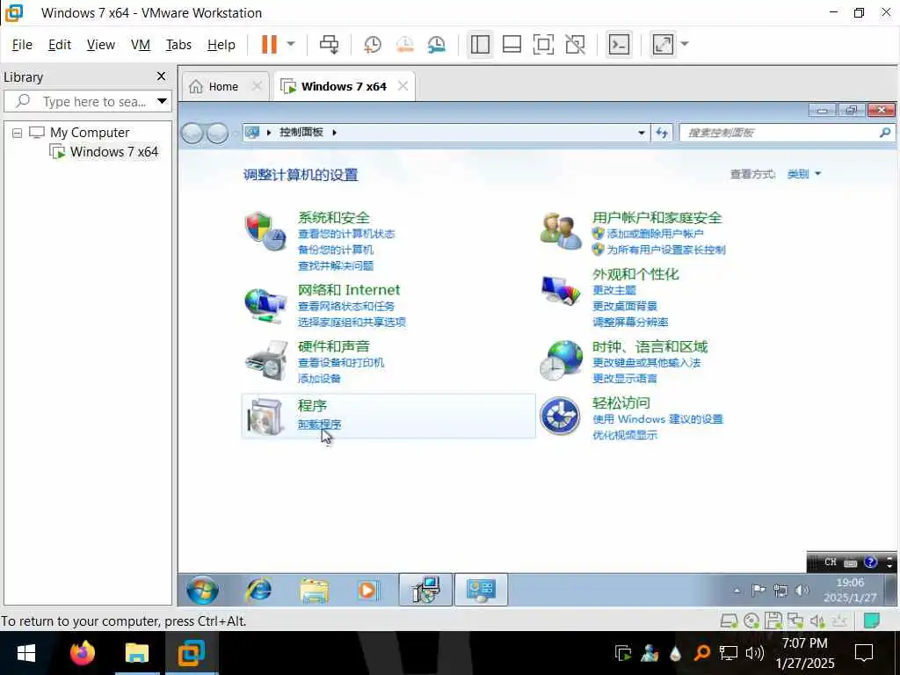Open Windows Media Player in guest taskbar
The image size is (900, 675).
[x=367, y=590]
